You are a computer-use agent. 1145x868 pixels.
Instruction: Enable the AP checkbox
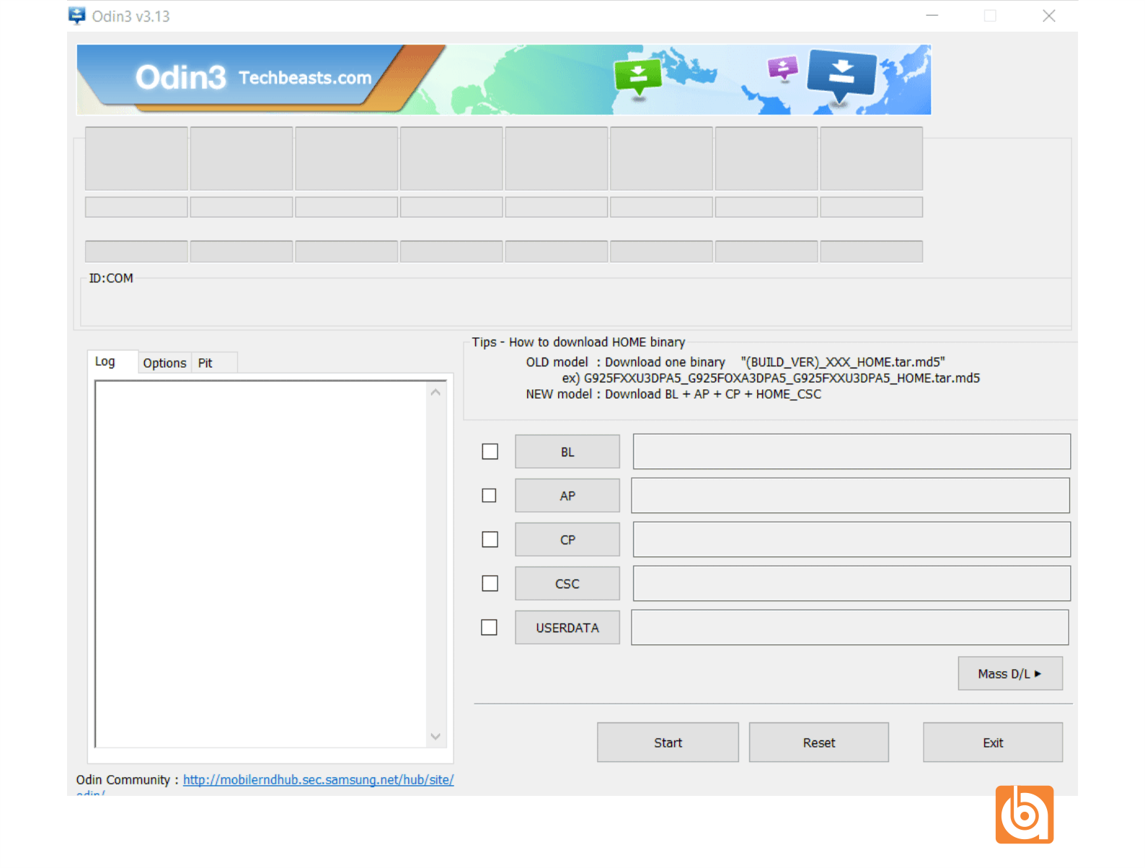click(490, 495)
